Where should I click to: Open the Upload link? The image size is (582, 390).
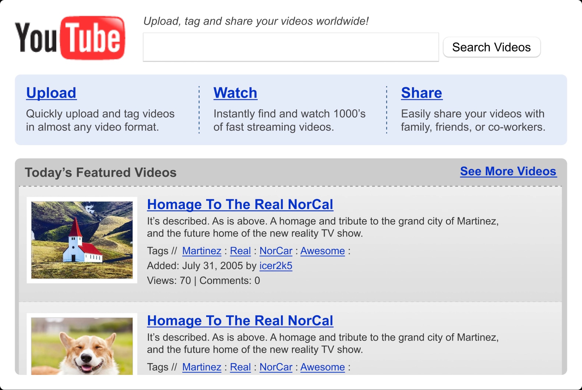51,93
